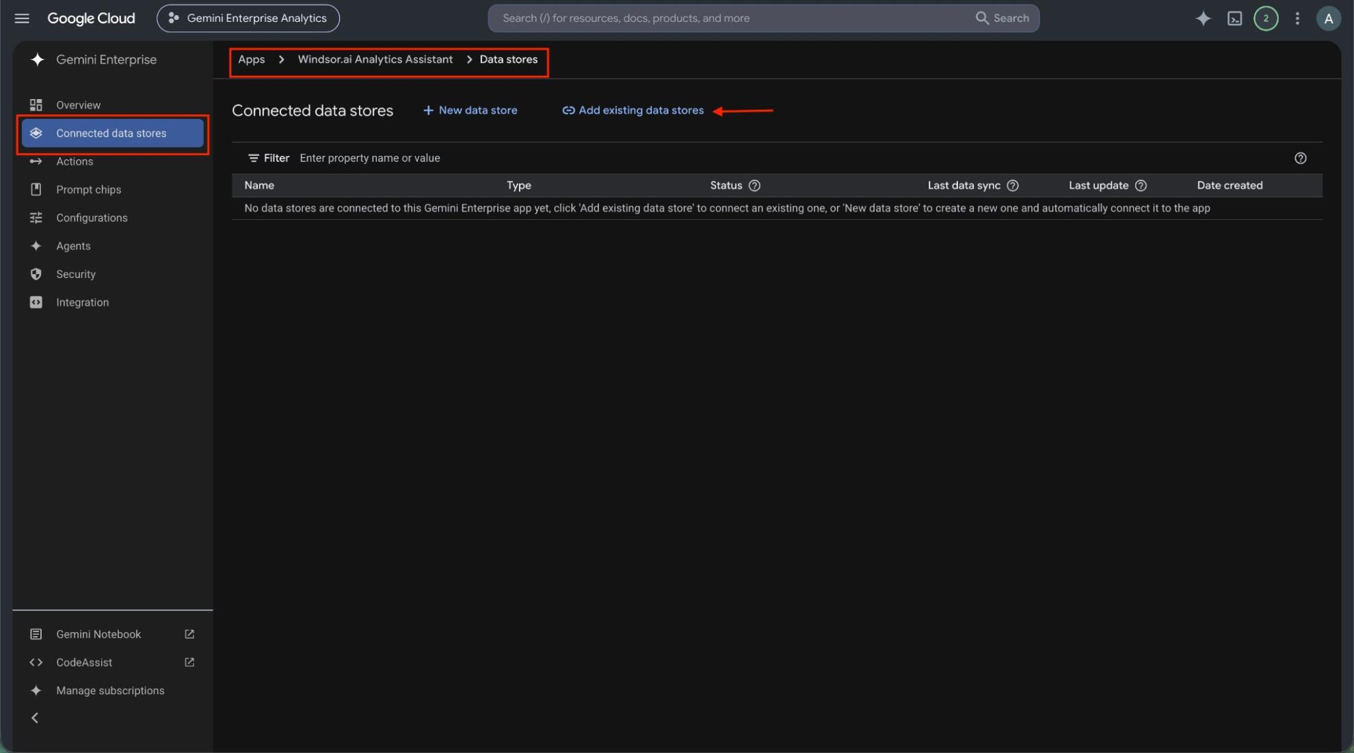Click the Data stores breadcrumb
The height and width of the screenshot is (753, 1354).
508,59
